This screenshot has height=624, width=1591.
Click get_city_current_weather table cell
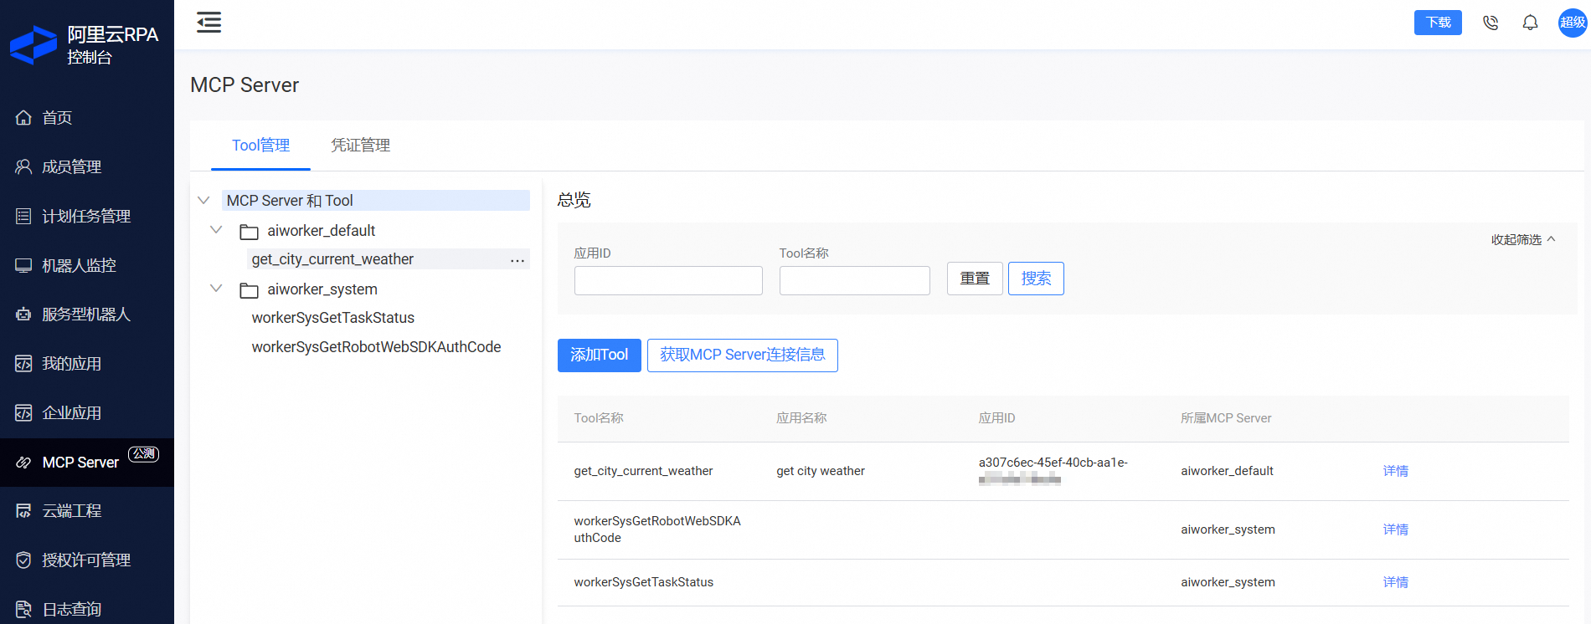click(x=643, y=471)
